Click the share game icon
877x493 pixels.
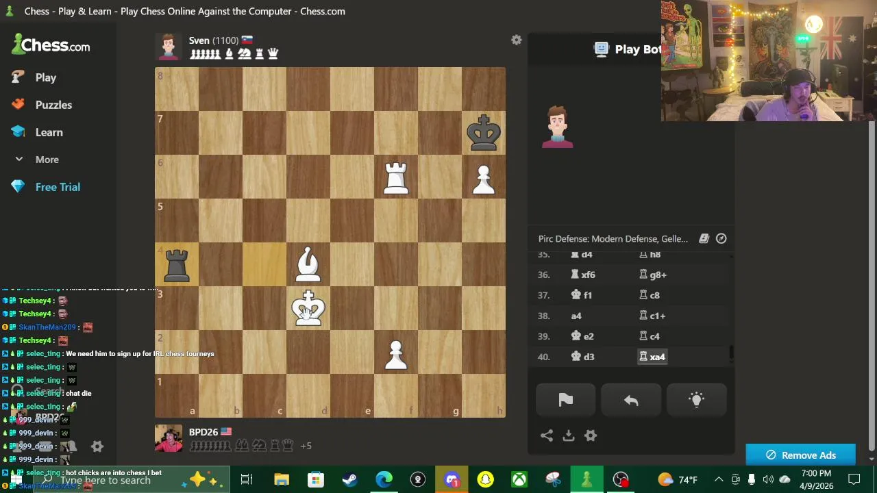[x=547, y=435]
